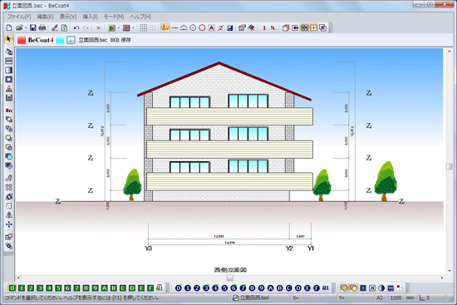Open the ファイル(F) menu

(x=19, y=17)
